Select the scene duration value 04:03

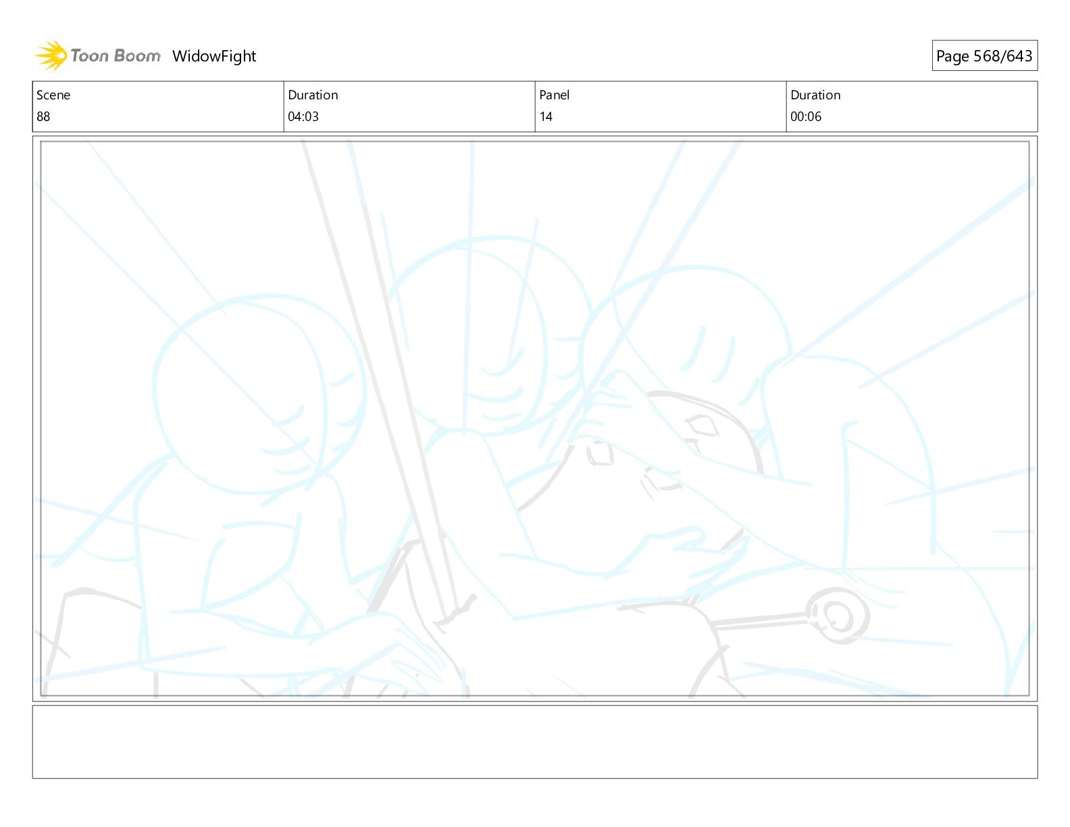click(x=303, y=117)
